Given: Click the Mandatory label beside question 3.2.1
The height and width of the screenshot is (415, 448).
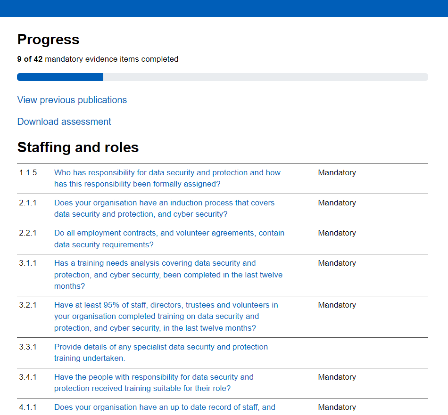Looking at the screenshot, I should [337, 305].
